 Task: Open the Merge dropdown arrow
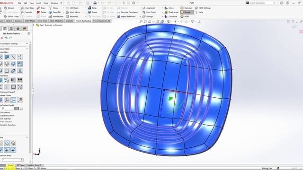pyautogui.click(x=63, y=8)
